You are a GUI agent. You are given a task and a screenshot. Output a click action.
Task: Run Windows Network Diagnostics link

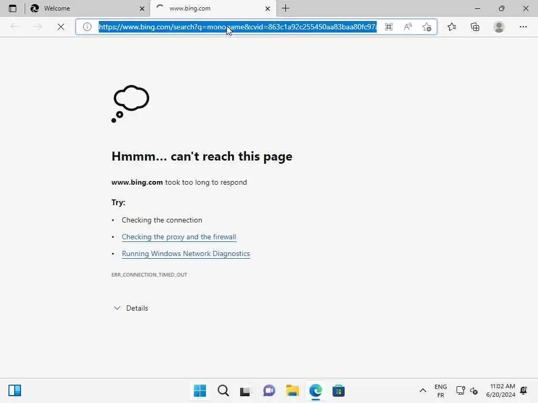[185, 253]
